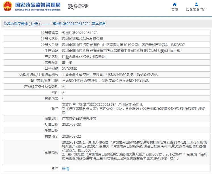This screenshot has height=174, width=212.
Task: Click the 注册人名称 row label
Action: pyautogui.click(x=50, y=39)
